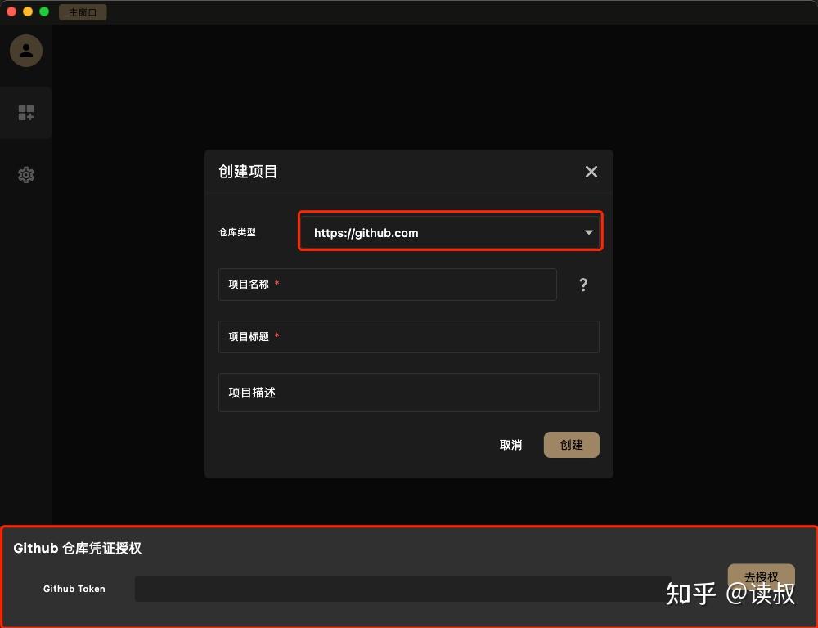This screenshot has height=628, width=818.
Task: Open the user avatar profile icon
Action: (x=26, y=51)
